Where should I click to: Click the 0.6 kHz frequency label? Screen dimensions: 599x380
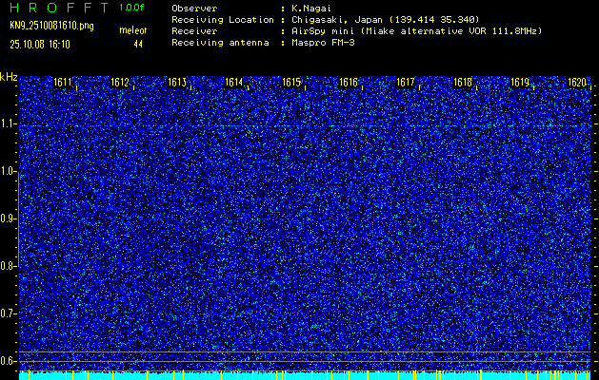point(9,360)
